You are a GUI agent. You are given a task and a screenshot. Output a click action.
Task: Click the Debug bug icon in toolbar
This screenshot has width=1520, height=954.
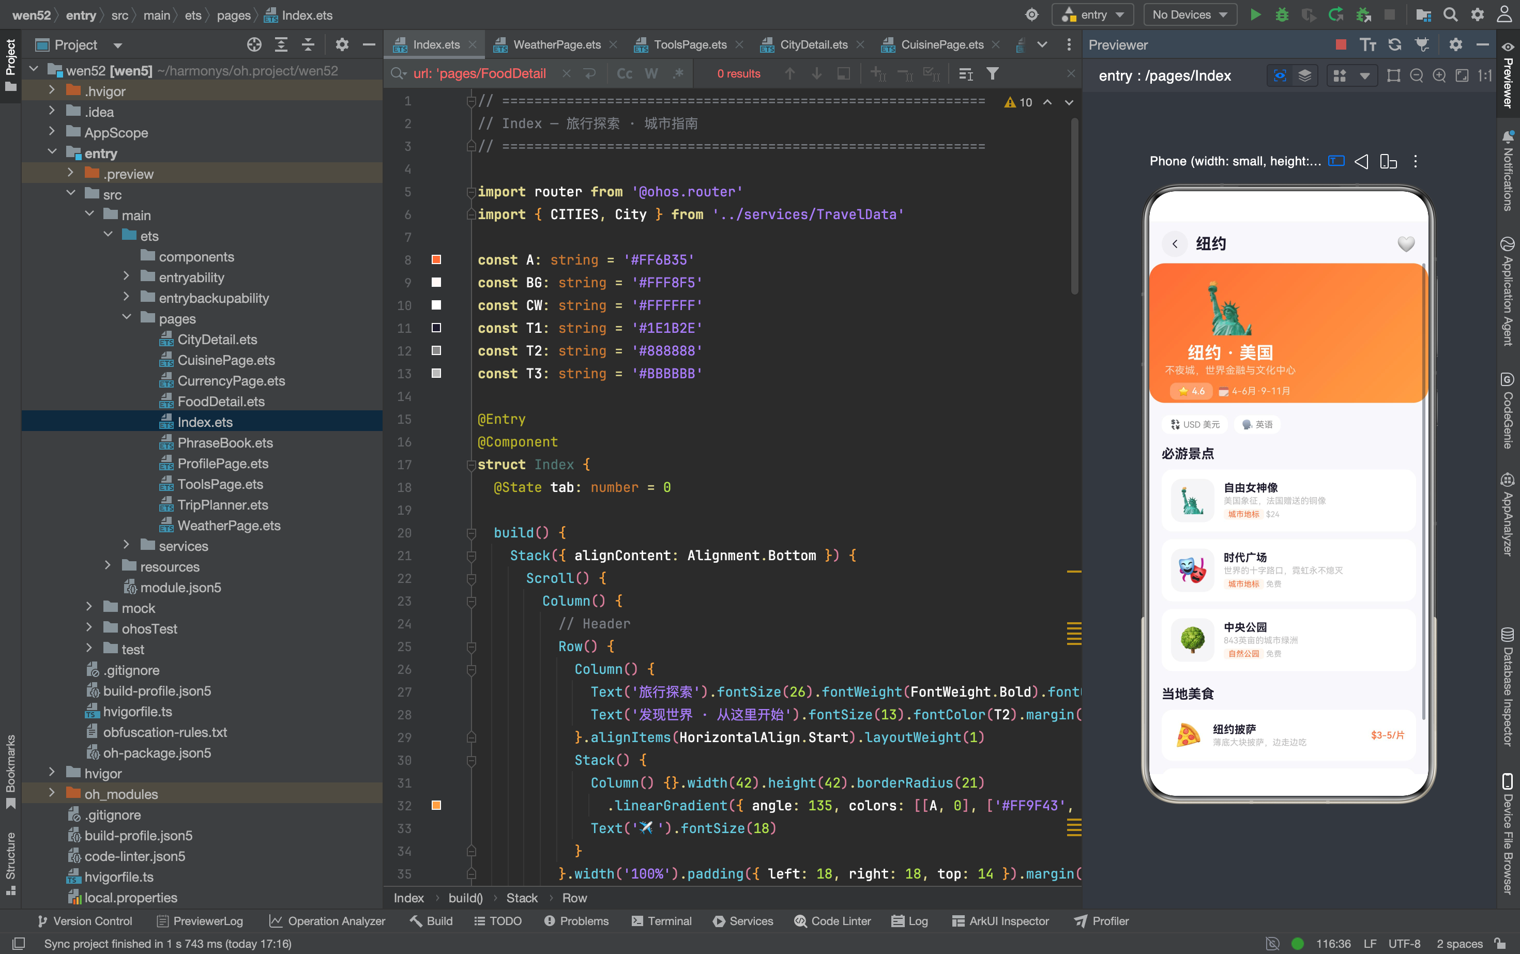(1281, 14)
